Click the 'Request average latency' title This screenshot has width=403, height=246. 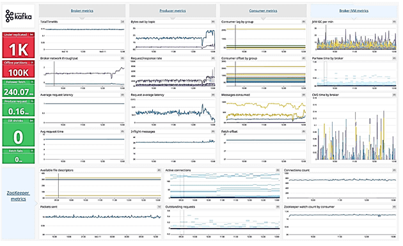pos(148,95)
